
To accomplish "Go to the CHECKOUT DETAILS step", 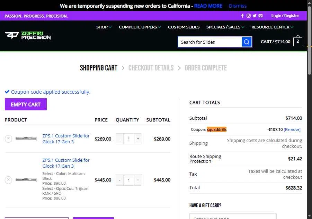I will point(151,68).
